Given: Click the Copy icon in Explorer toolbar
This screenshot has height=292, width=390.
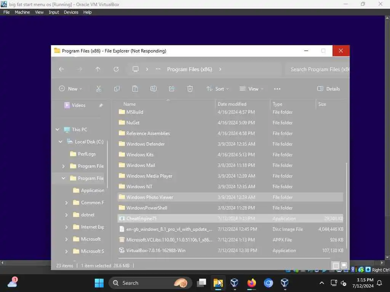Looking at the screenshot, I should tap(117, 89).
